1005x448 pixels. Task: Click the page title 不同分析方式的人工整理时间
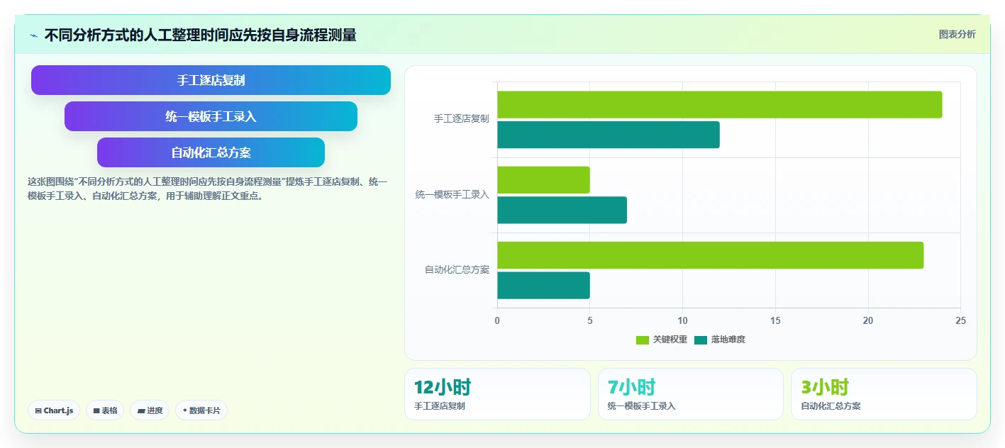click(x=200, y=35)
